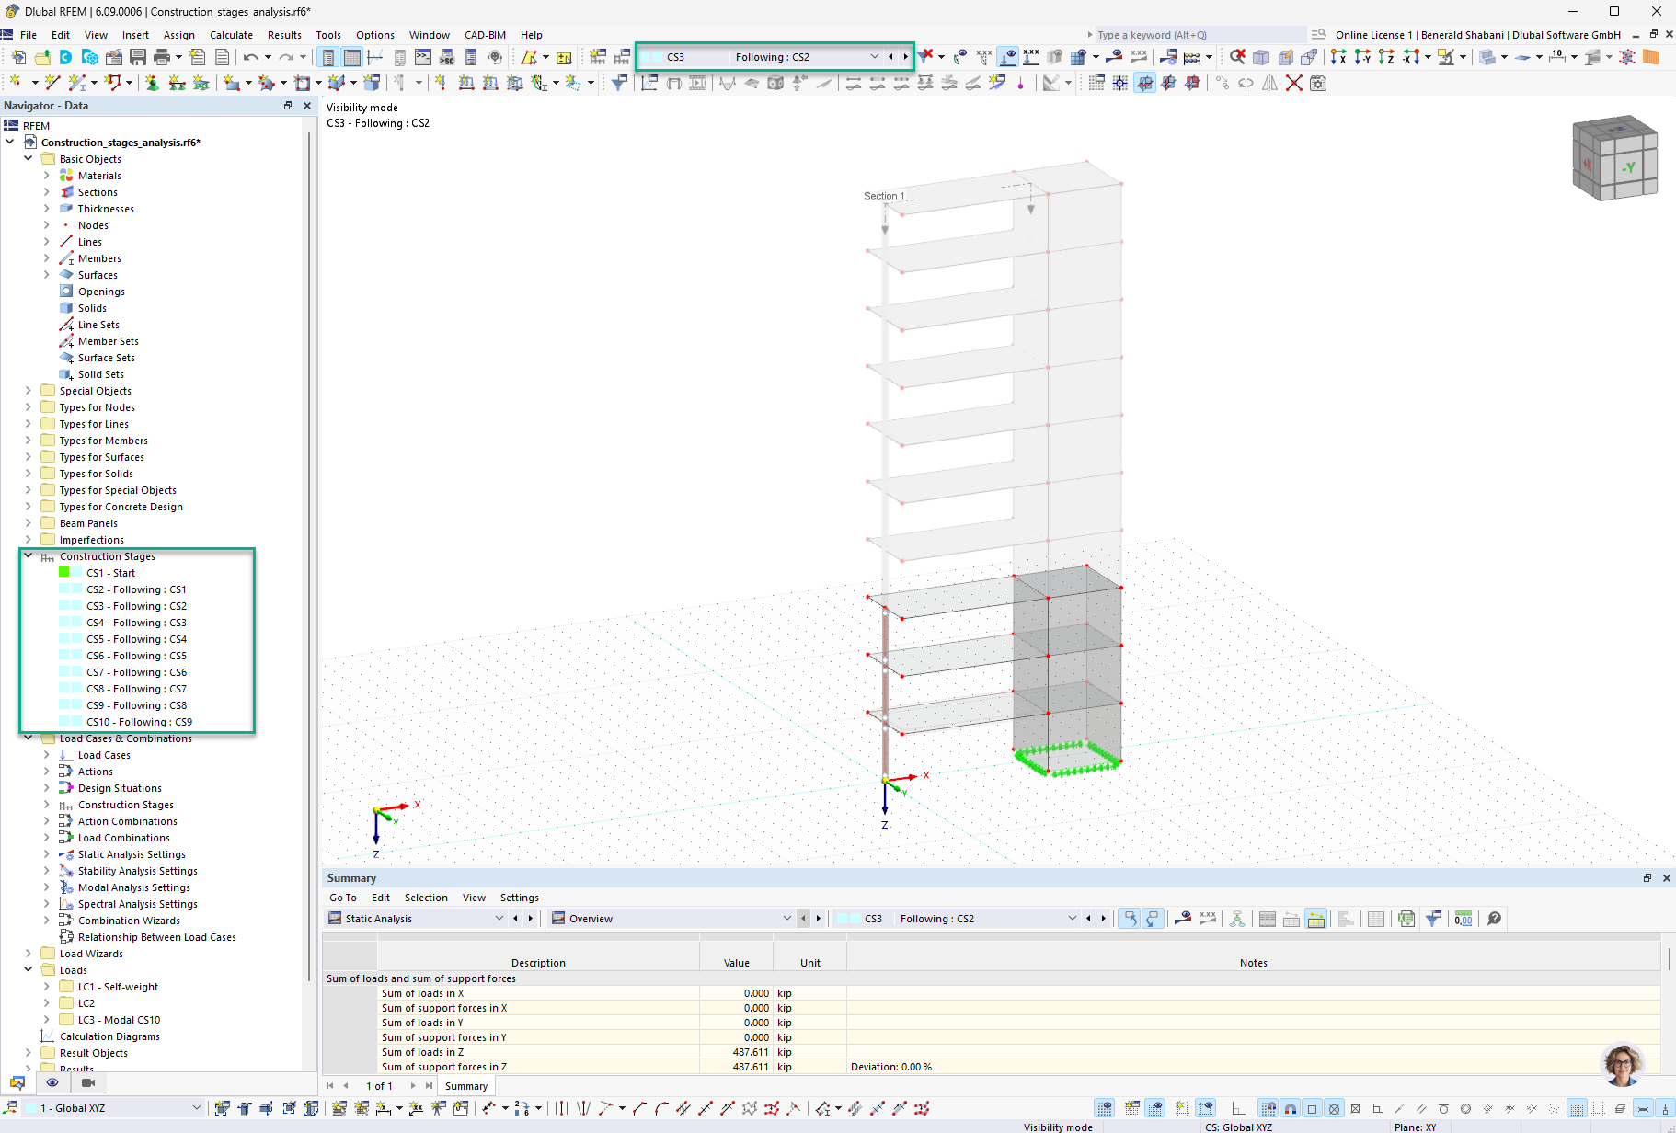Click the Save file toolbar icon
The image size is (1676, 1133).
click(x=138, y=57)
